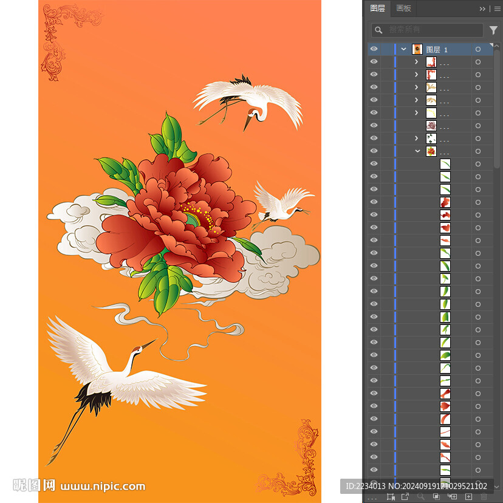
Task: Click the crane painting thumbnail of 图层 1
Action: coord(417,49)
